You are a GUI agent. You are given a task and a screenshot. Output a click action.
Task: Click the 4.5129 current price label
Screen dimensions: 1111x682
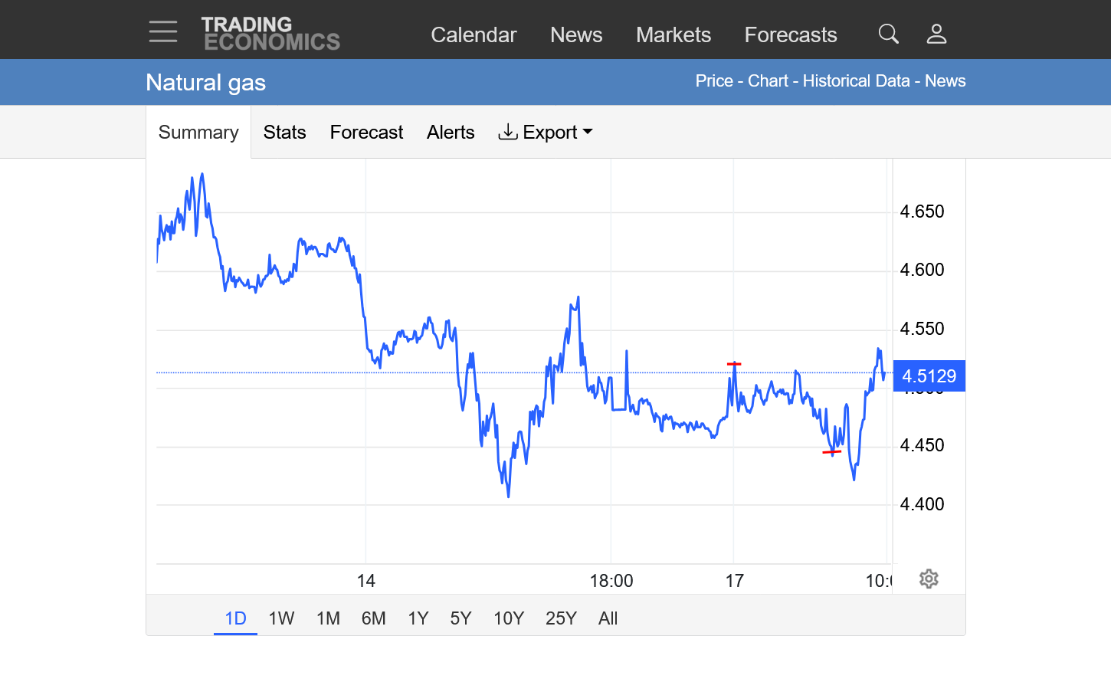929,376
